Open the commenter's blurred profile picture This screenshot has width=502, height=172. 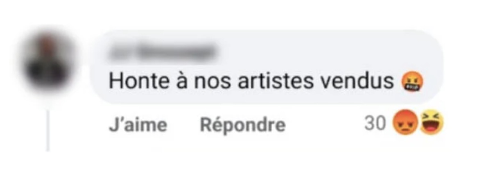coord(48,63)
